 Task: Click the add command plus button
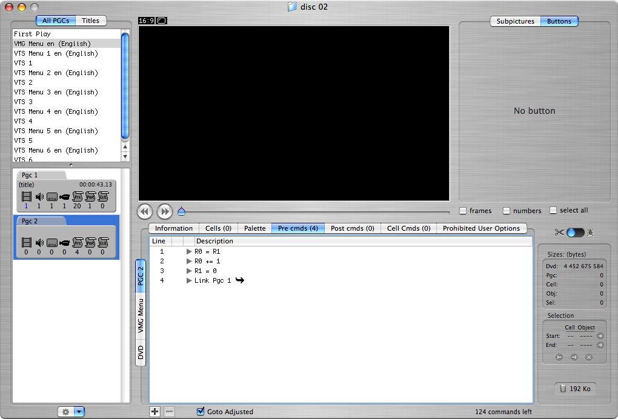click(155, 412)
